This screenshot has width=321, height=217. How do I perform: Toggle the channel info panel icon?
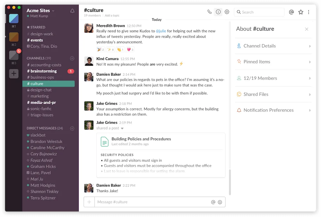tap(218, 12)
